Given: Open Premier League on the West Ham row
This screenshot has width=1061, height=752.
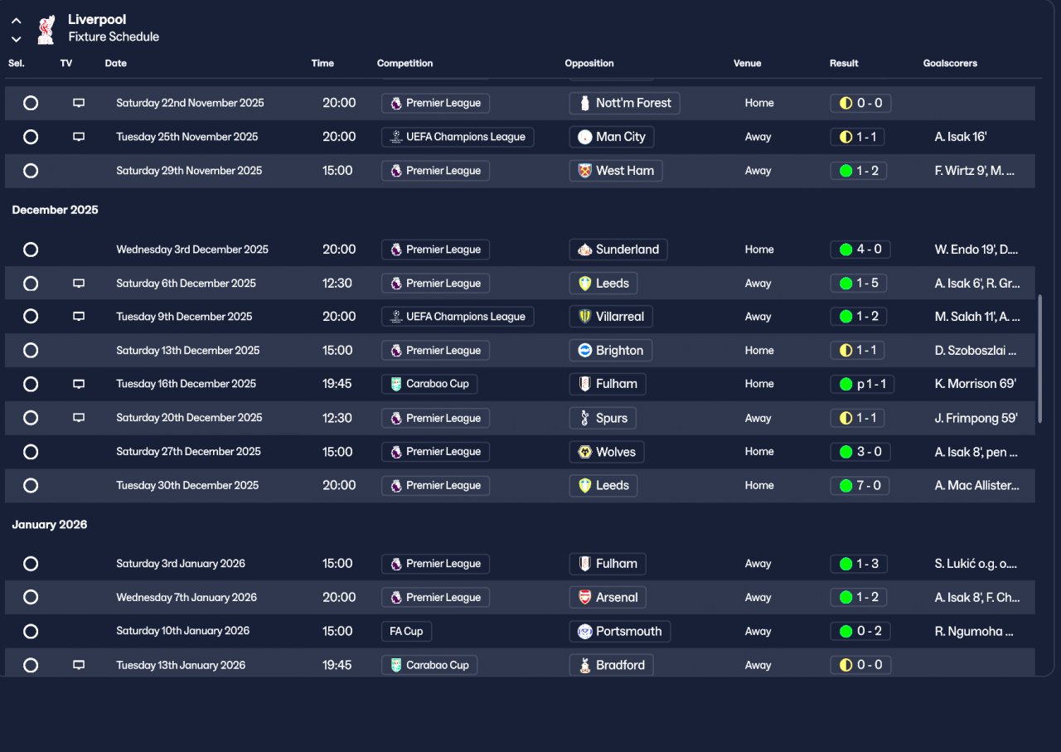Looking at the screenshot, I should point(436,171).
